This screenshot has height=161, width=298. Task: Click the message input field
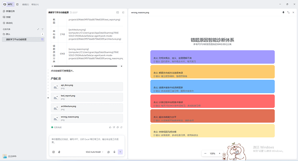[87, 141]
